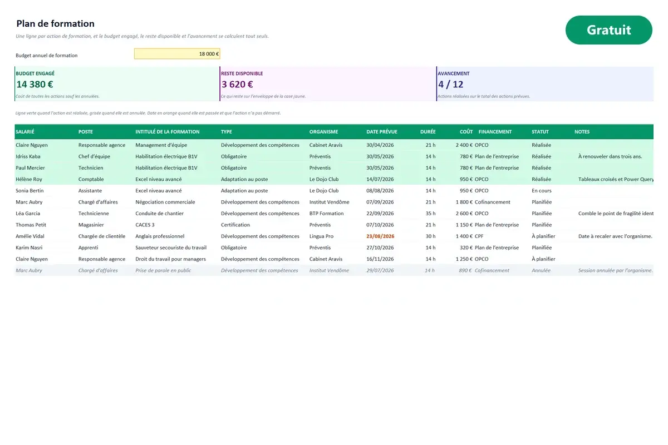Image resolution: width=668 pixels, height=445 pixels.
Task: Click the cancelled date 29/07/2026
Action: pyautogui.click(x=380, y=270)
